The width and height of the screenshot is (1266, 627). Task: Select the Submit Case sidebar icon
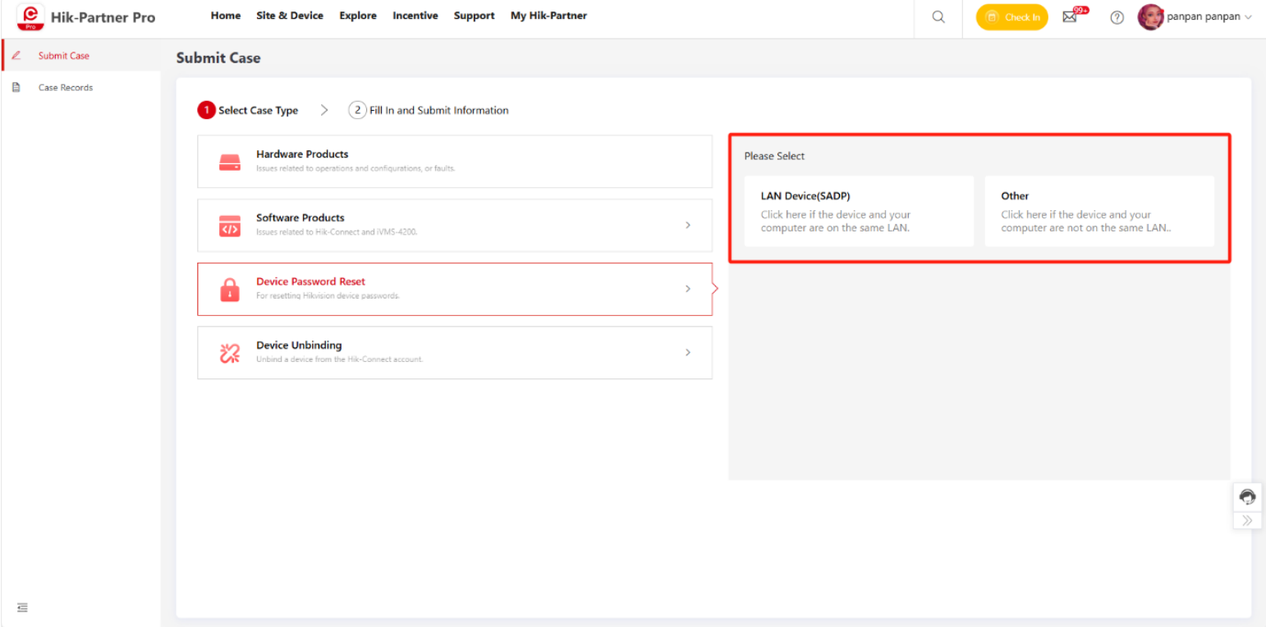(16, 55)
